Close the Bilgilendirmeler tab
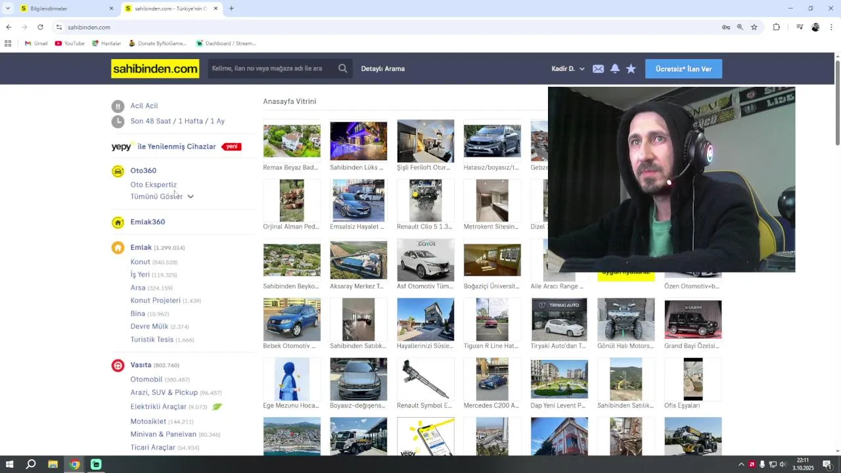841x473 pixels. tap(111, 9)
